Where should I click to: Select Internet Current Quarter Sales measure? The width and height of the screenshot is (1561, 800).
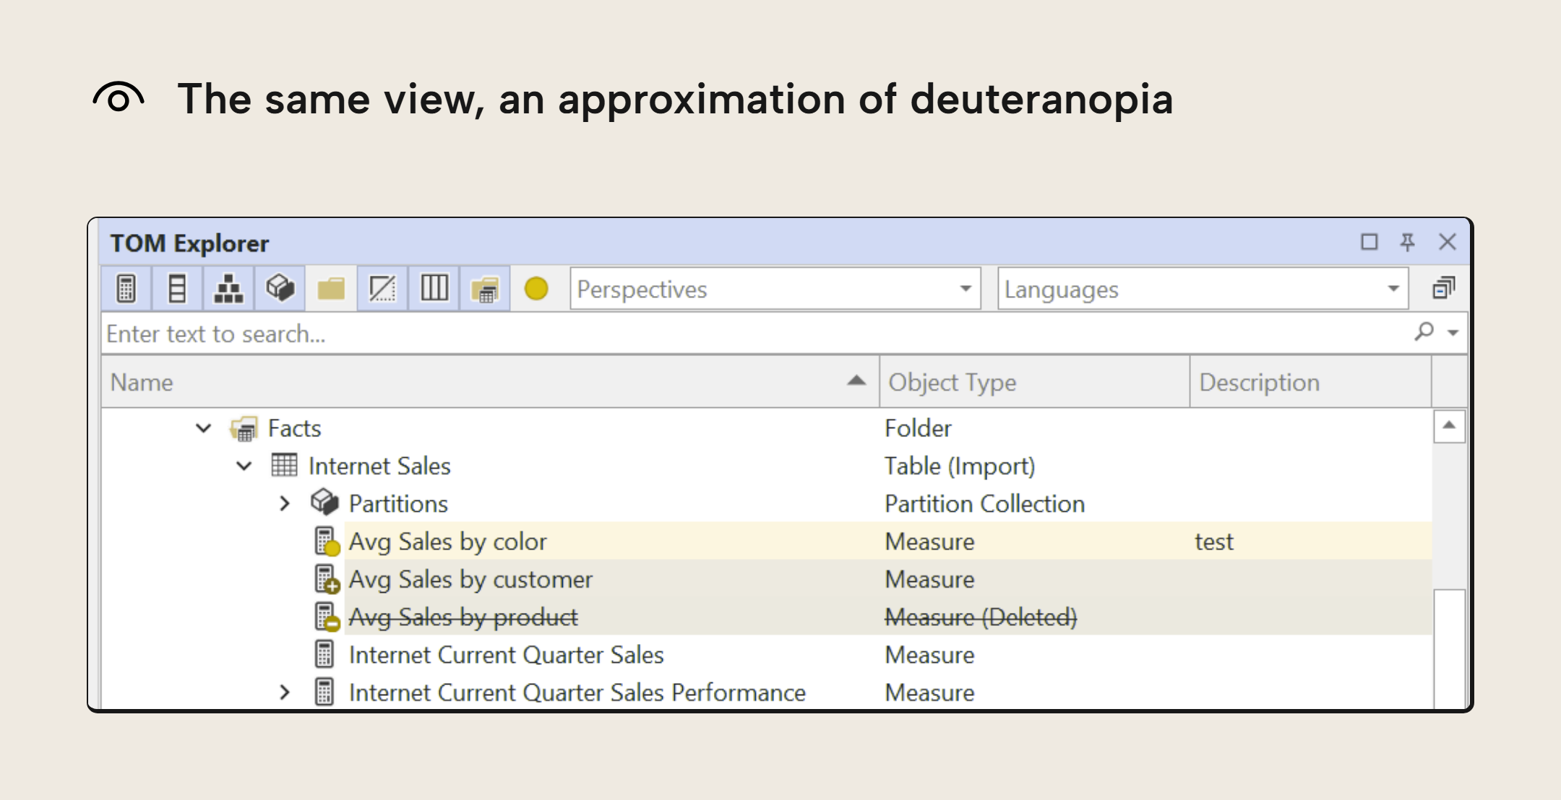(x=506, y=654)
